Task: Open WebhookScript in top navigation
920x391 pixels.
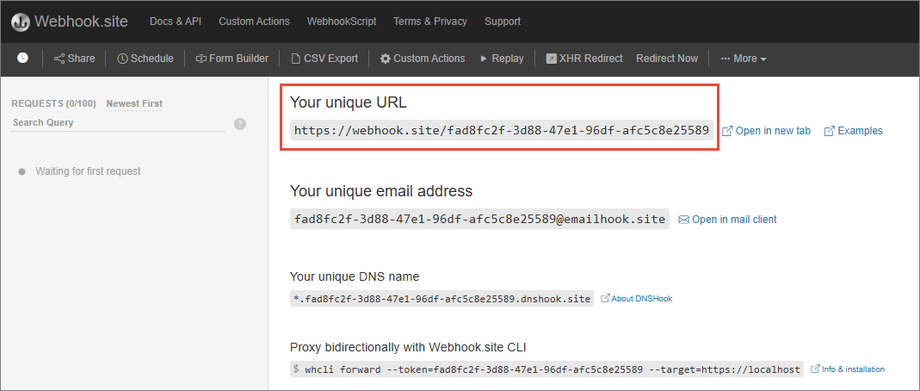Action: [x=342, y=22]
